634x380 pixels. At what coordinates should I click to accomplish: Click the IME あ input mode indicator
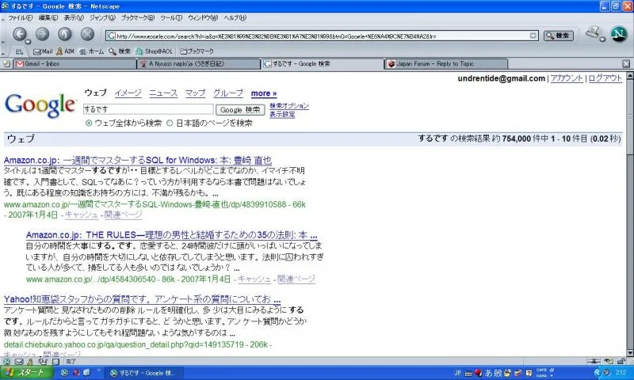click(488, 373)
